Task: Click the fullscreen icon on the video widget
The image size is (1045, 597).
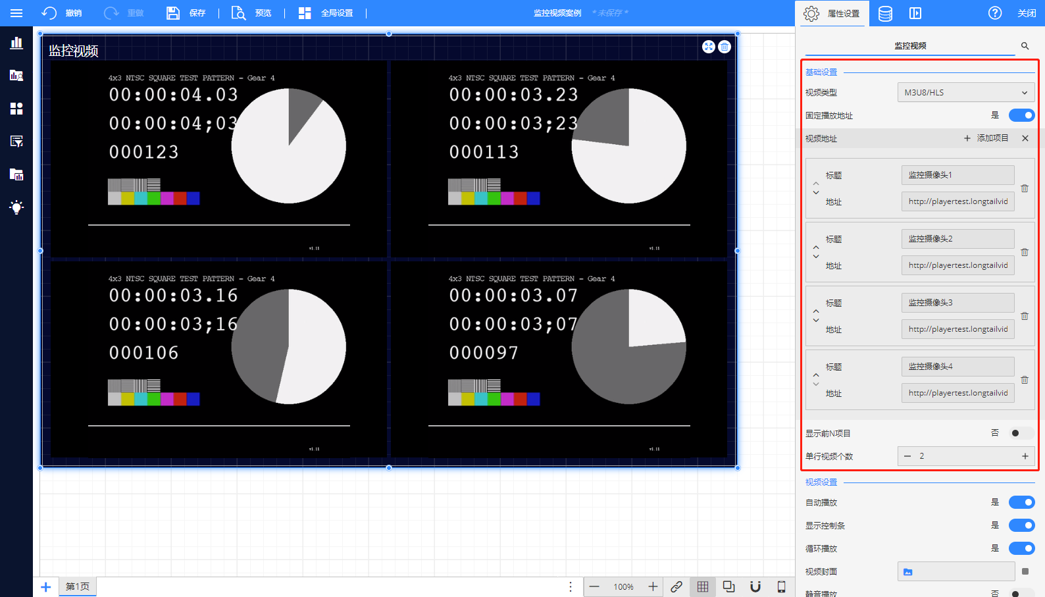Action: tap(708, 47)
